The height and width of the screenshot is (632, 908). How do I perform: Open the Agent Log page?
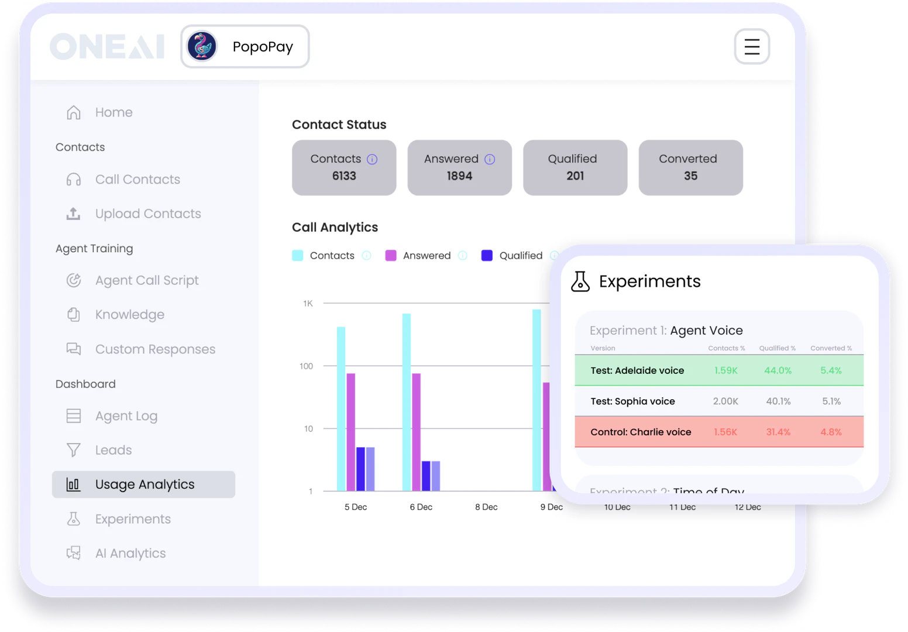(126, 416)
